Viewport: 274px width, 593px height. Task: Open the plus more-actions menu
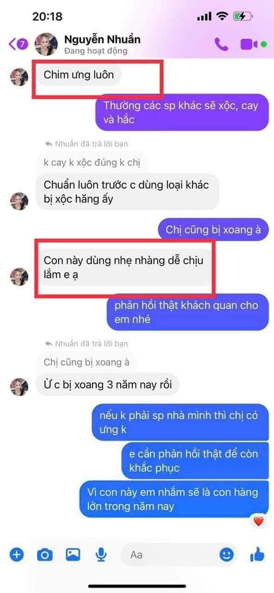tap(17, 554)
